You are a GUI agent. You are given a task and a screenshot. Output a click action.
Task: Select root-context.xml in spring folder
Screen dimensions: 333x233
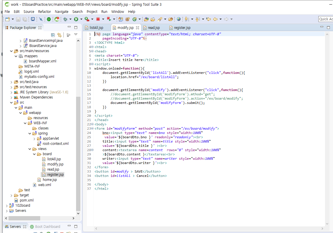point(55,144)
